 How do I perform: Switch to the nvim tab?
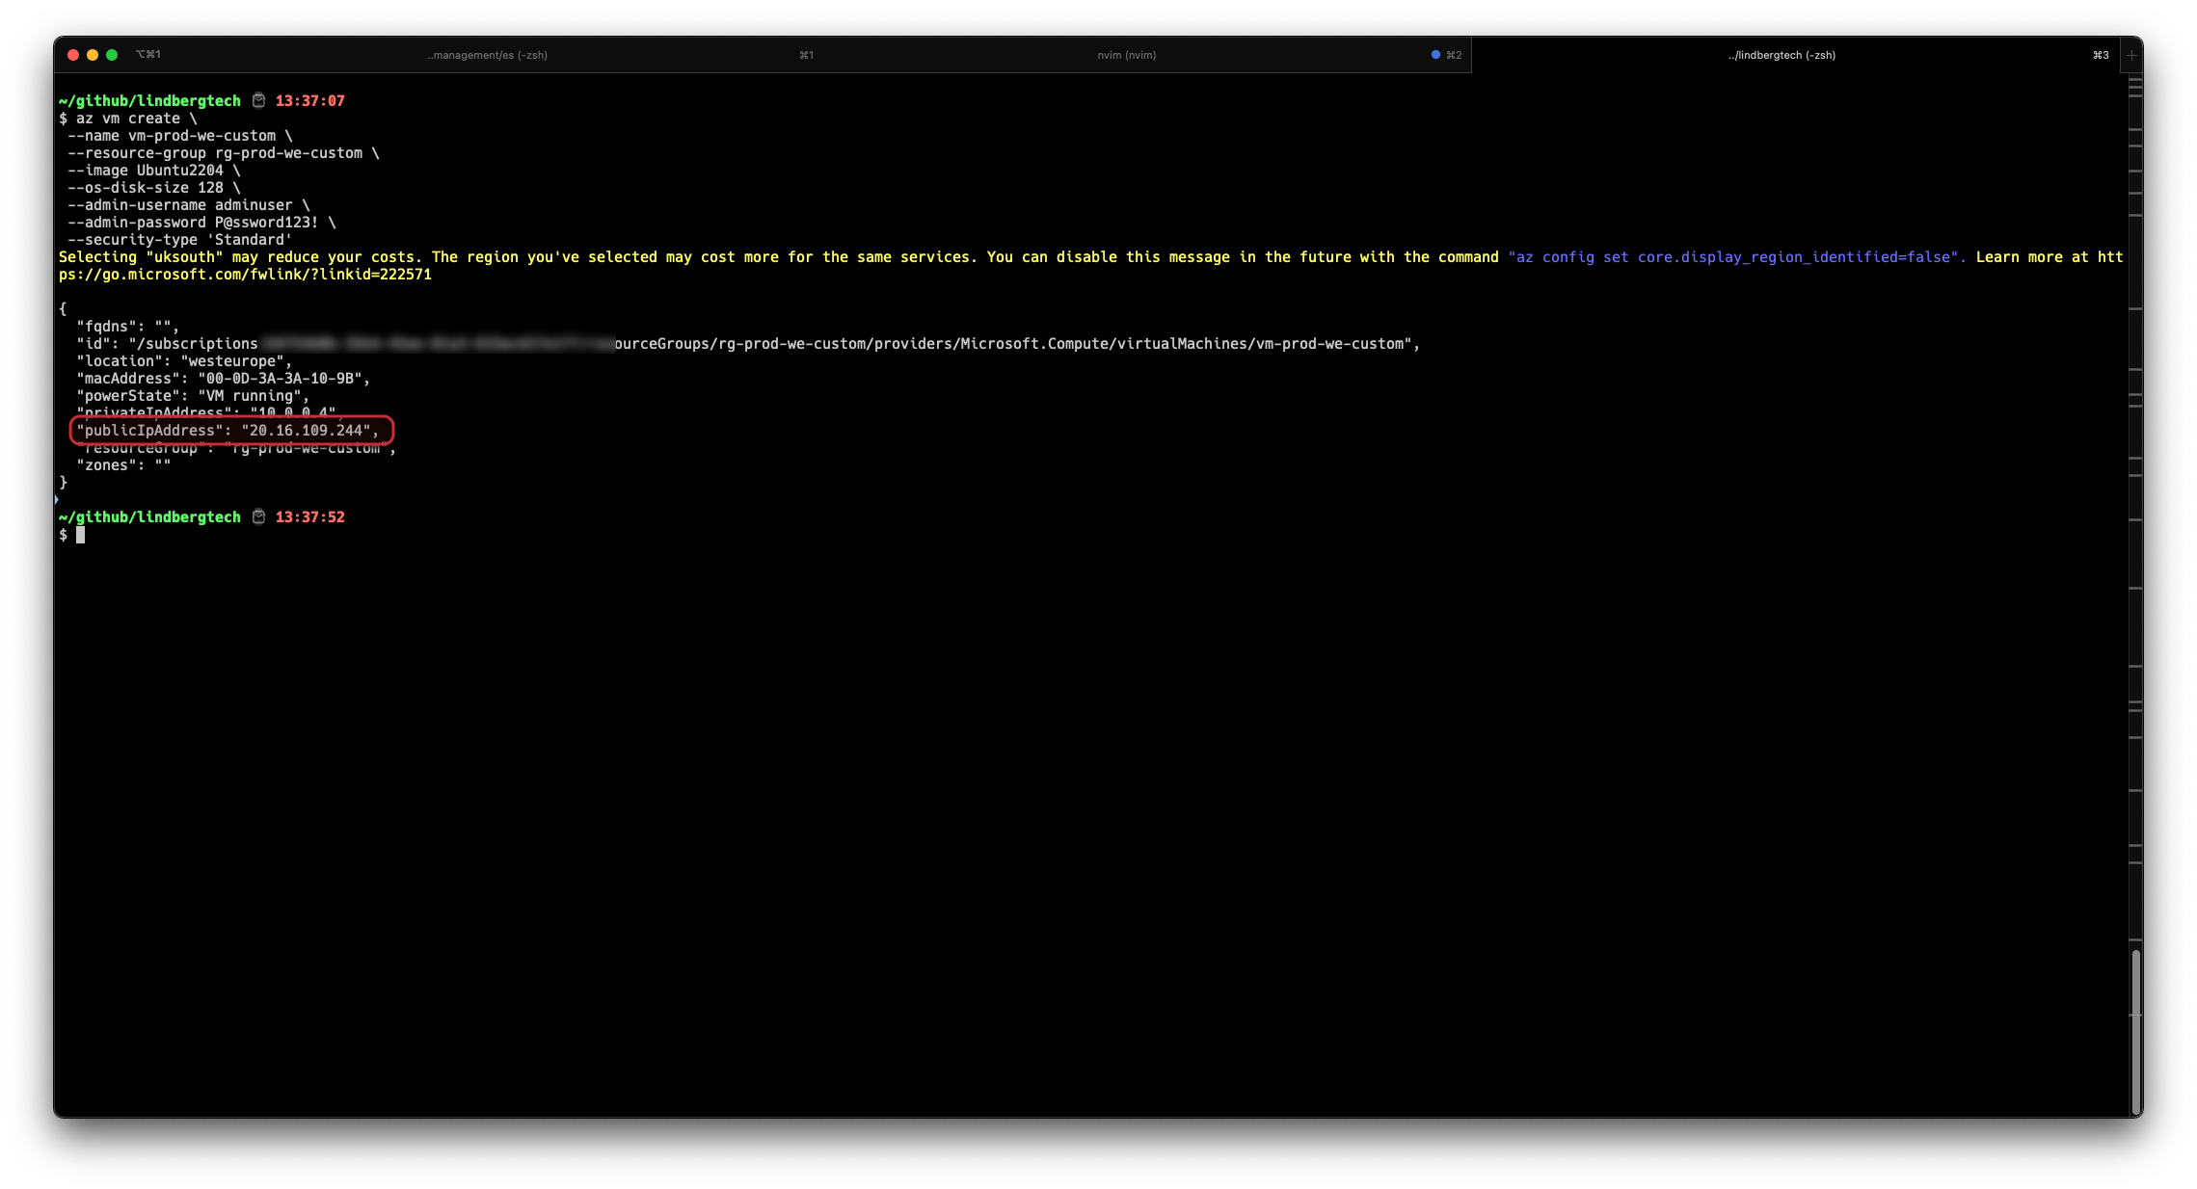pyautogui.click(x=1126, y=55)
